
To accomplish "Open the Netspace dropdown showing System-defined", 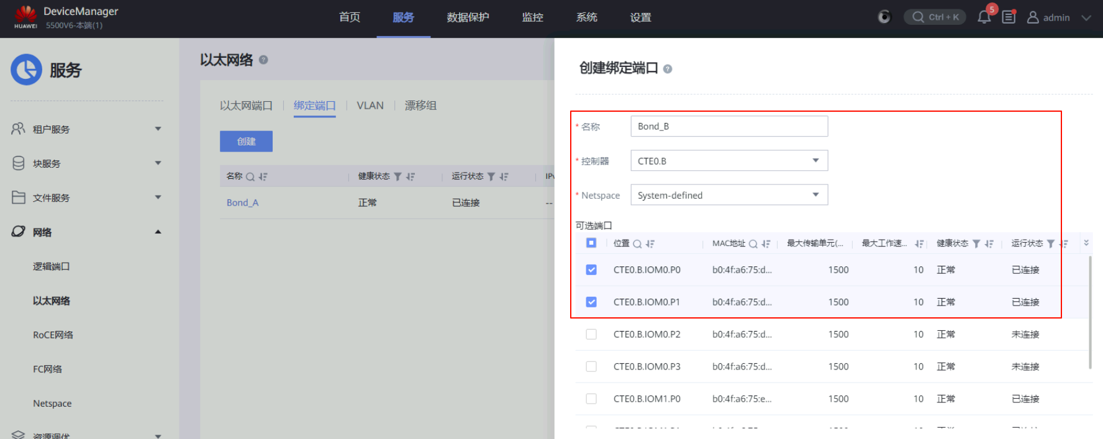I will (729, 195).
